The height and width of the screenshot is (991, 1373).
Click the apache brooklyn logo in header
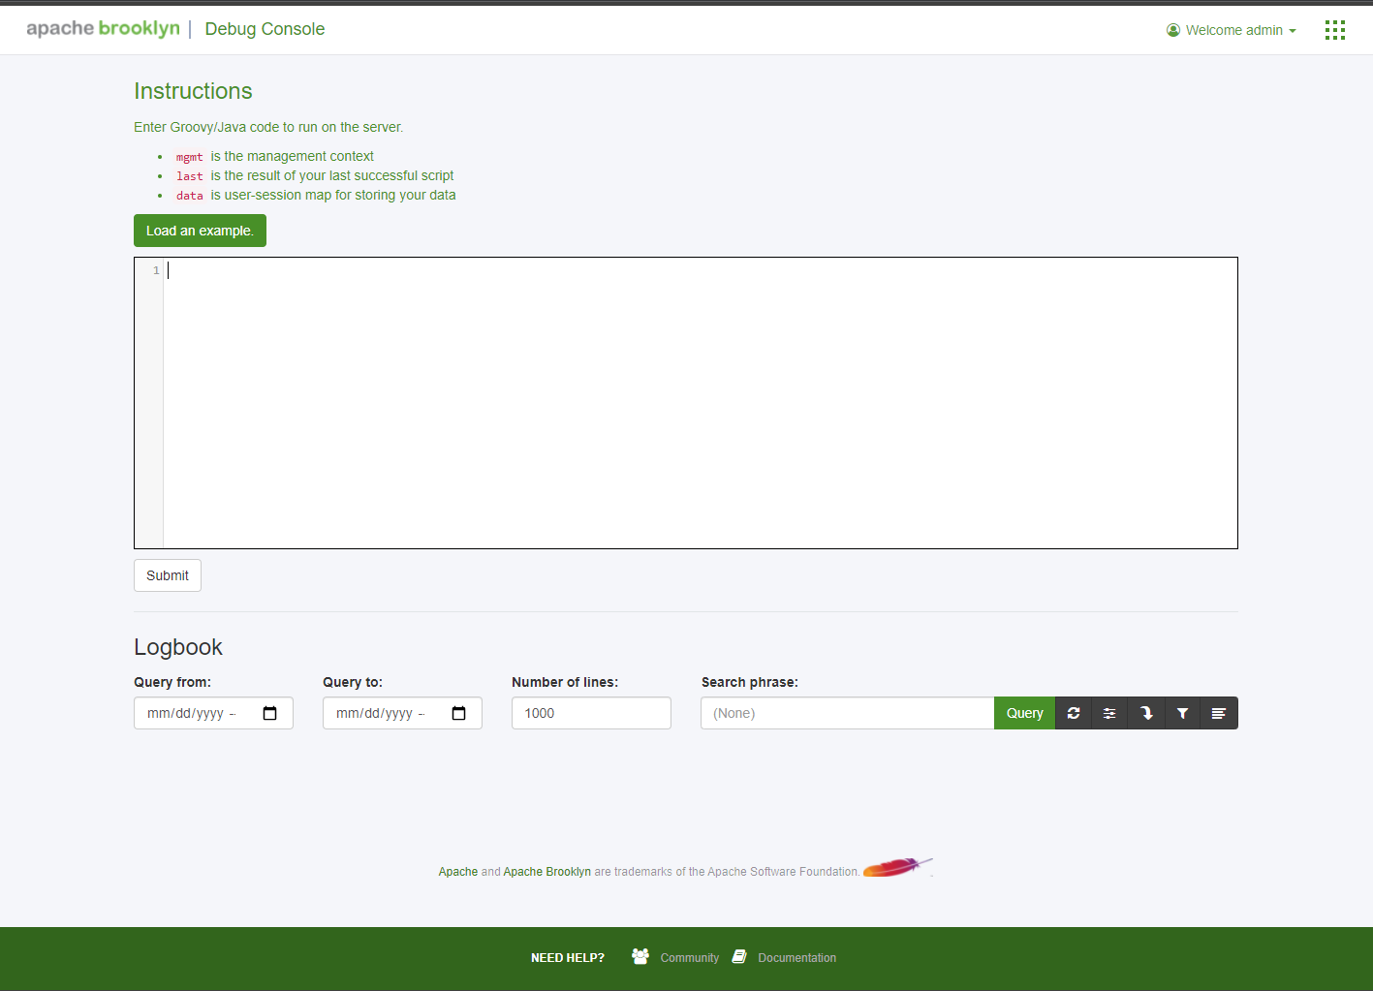[x=104, y=29]
